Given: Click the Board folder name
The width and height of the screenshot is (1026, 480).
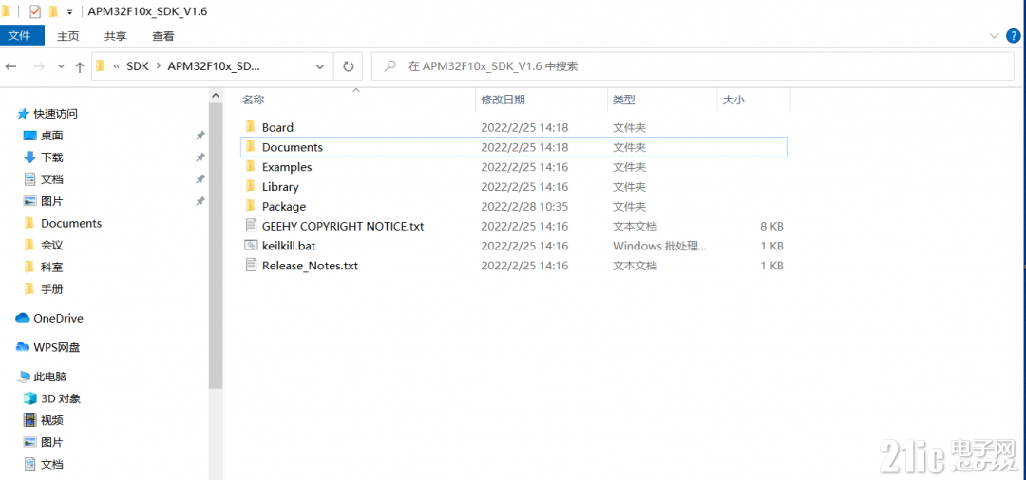Looking at the screenshot, I should pyautogui.click(x=277, y=127).
